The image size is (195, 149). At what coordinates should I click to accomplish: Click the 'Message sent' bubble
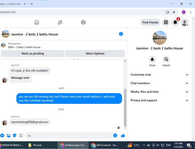20,78
